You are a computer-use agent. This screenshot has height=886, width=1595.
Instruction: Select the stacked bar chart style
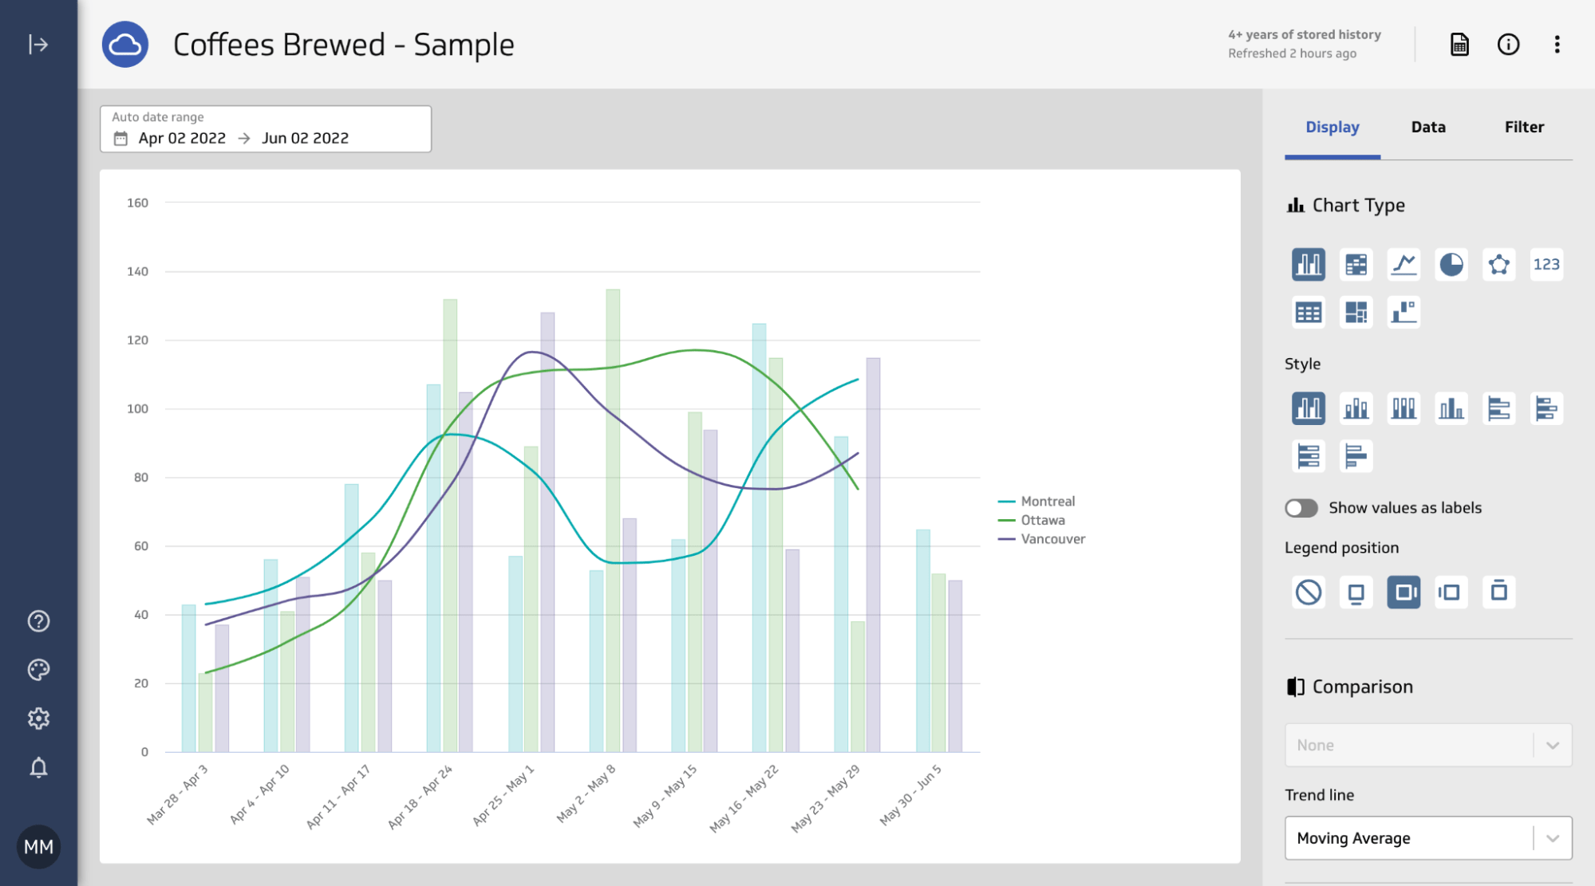pos(1356,408)
